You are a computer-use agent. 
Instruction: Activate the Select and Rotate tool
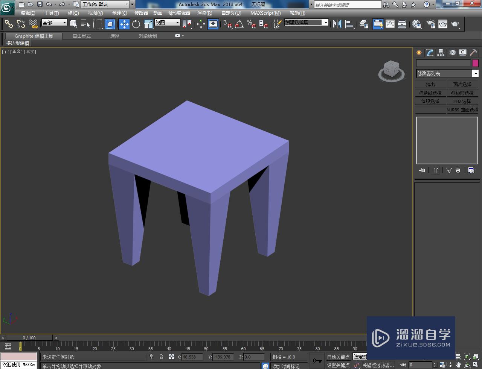point(136,24)
